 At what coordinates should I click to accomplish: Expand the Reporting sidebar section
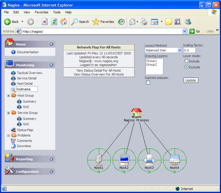[51, 159]
